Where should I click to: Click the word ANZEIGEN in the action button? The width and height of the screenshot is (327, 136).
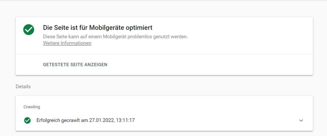click(x=96, y=65)
